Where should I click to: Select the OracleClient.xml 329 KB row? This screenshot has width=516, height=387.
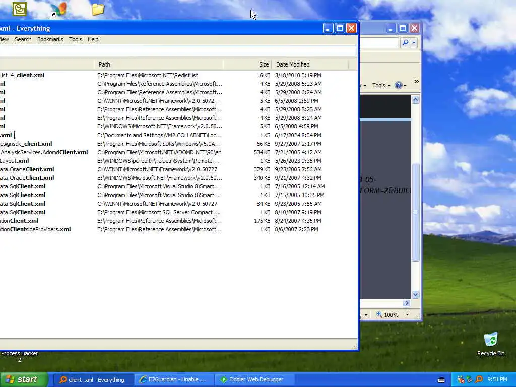(x=178, y=169)
